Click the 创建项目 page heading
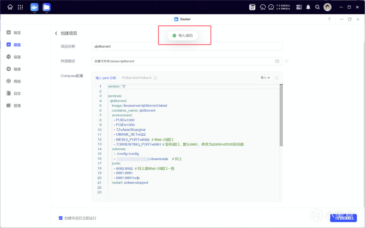The width and height of the screenshot is (365, 228). pos(69,33)
